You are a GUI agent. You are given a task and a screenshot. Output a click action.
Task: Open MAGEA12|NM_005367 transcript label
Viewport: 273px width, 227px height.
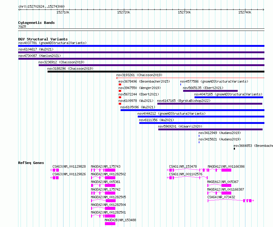[x=223, y=182]
